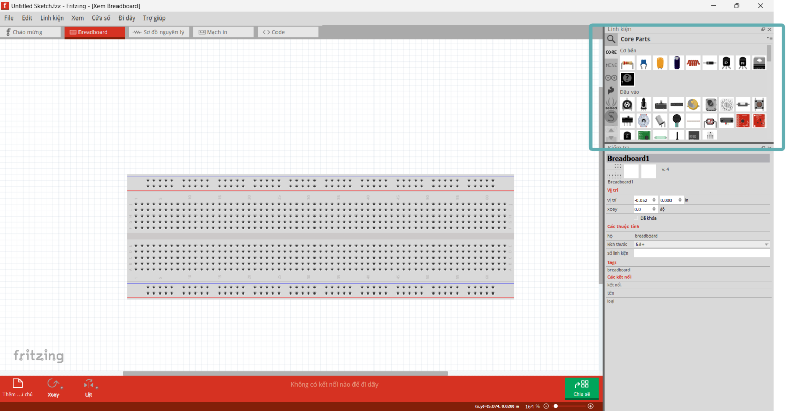The height and width of the screenshot is (411, 788).
Task: Open the parts search magnifier tab
Action: coord(611,39)
